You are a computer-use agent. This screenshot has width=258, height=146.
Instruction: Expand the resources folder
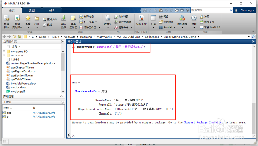[4, 55]
